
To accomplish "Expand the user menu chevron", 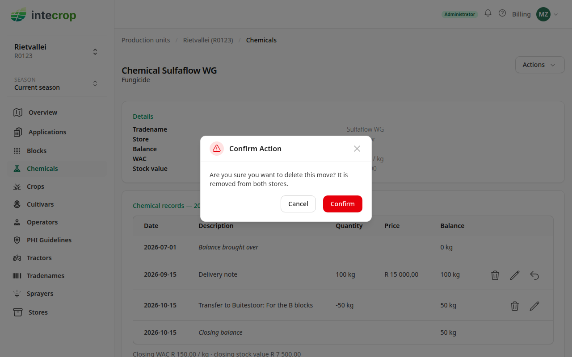I will tap(556, 14).
